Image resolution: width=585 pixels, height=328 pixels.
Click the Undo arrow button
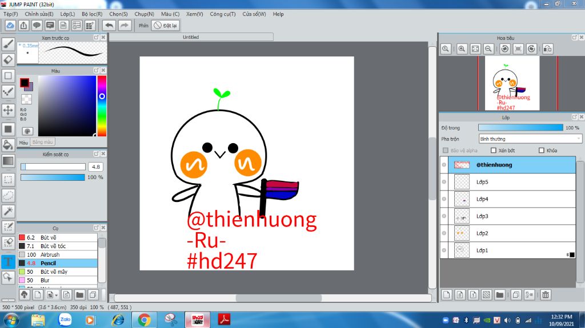pos(109,25)
